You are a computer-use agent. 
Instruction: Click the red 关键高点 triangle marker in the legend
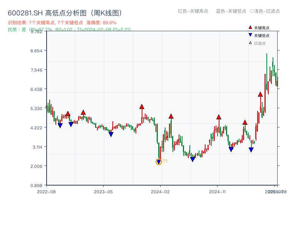250,28
